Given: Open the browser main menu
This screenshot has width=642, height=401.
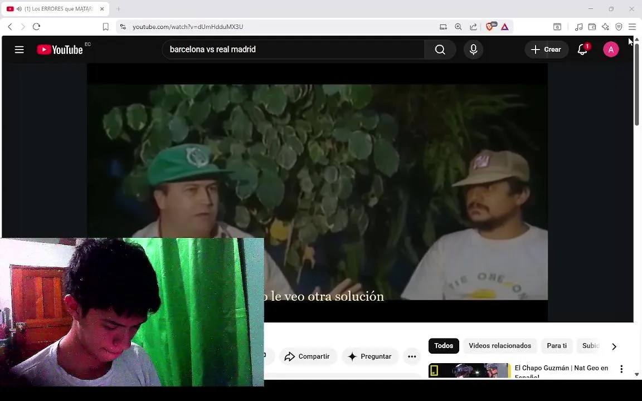Looking at the screenshot, I should [632, 27].
